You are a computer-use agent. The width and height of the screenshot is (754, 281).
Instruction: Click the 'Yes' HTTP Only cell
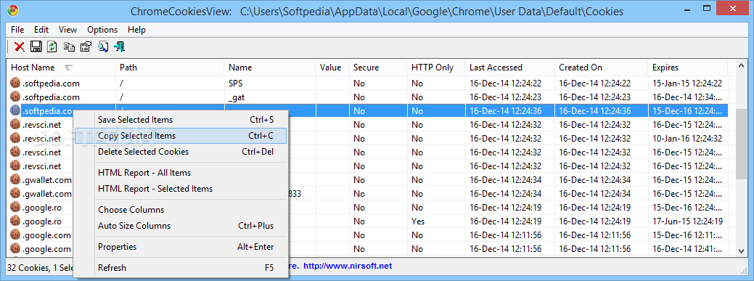417,221
